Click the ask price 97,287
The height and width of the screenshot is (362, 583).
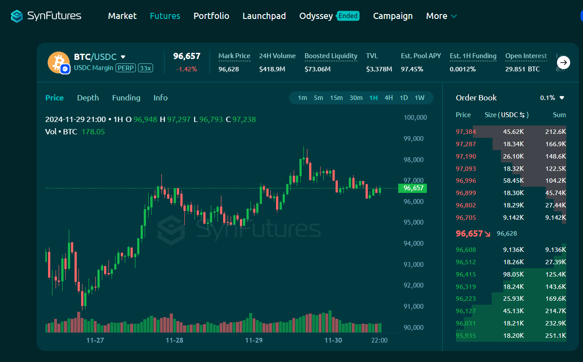click(466, 144)
